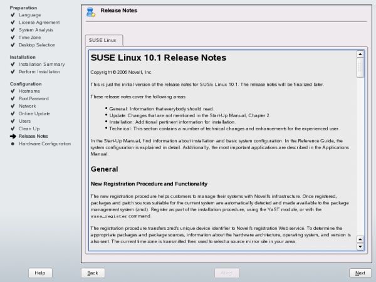376x282 pixels.
Task: Click the Network step label
Action: [x=28, y=106]
